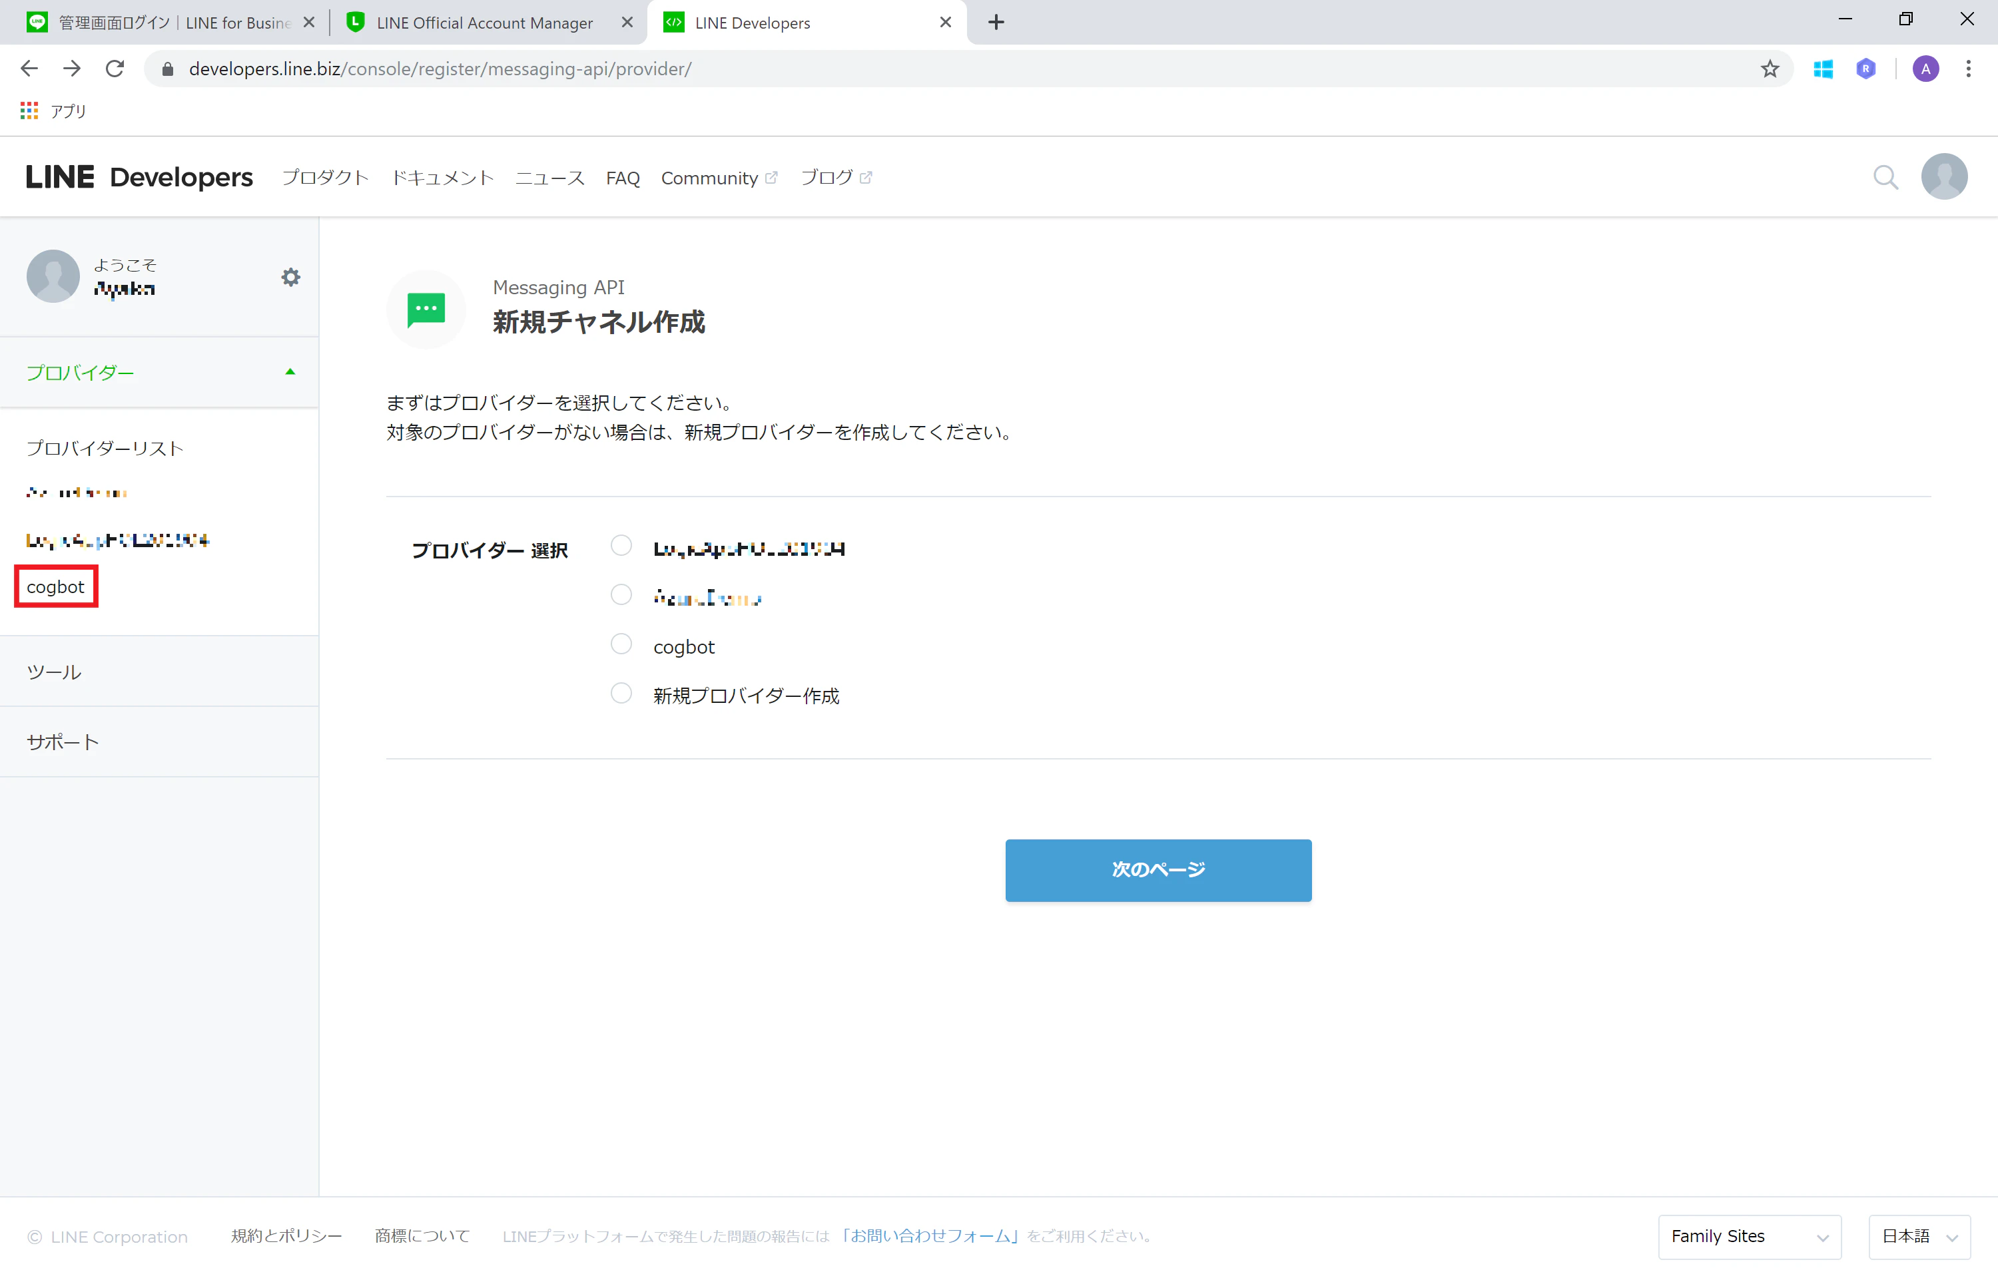
Task: Collapse the プロバイダー sidebar section arrow
Action: click(290, 373)
